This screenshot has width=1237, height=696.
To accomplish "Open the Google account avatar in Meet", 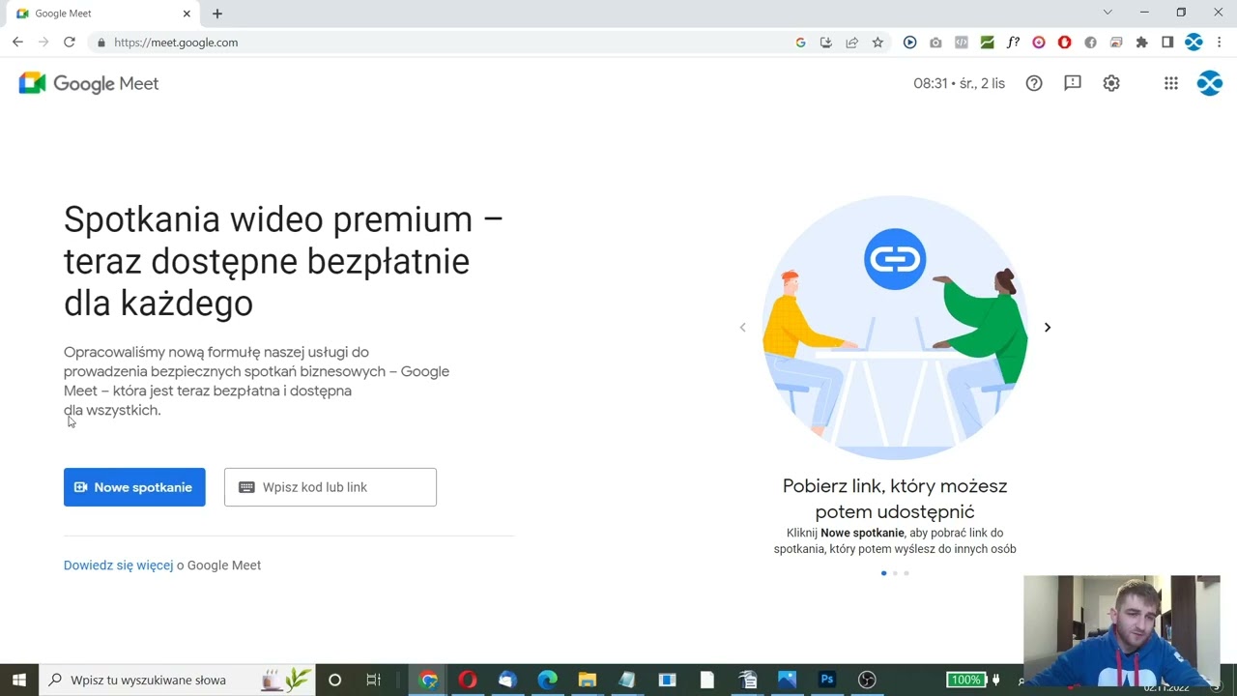I will pyautogui.click(x=1210, y=83).
